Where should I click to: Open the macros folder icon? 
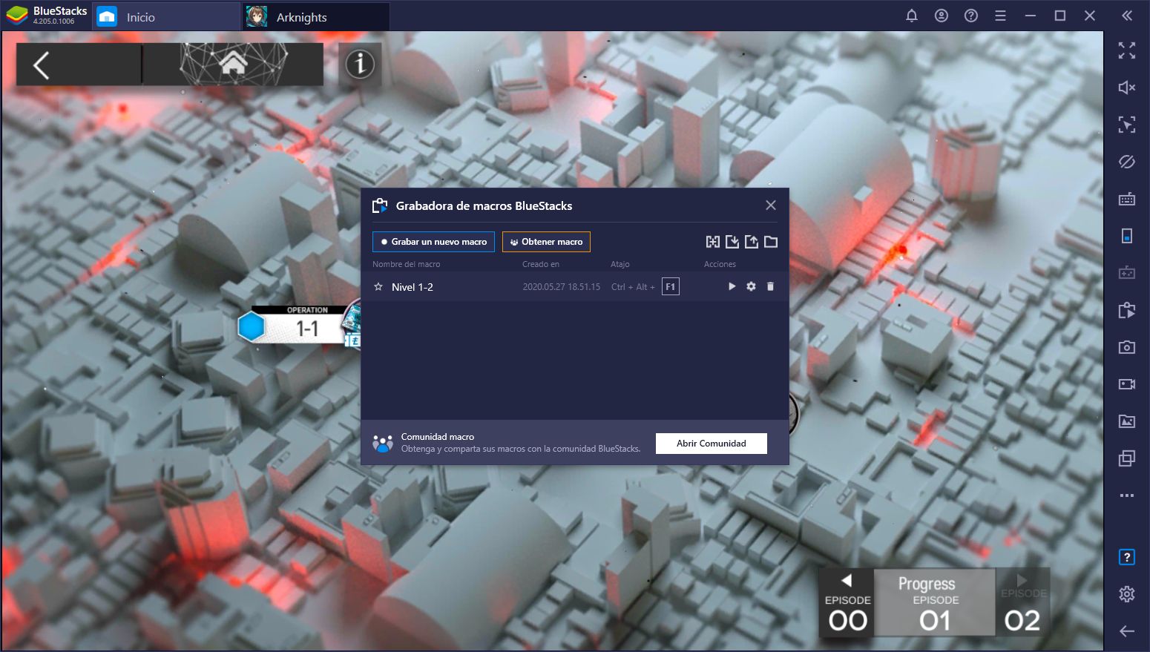tap(771, 242)
